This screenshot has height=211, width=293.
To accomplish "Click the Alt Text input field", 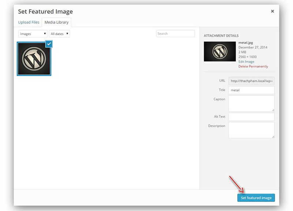I will (x=251, y=117).
